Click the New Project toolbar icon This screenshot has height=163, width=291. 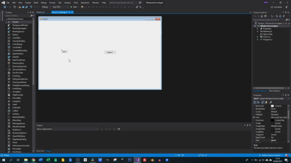(x=15, y=7)
